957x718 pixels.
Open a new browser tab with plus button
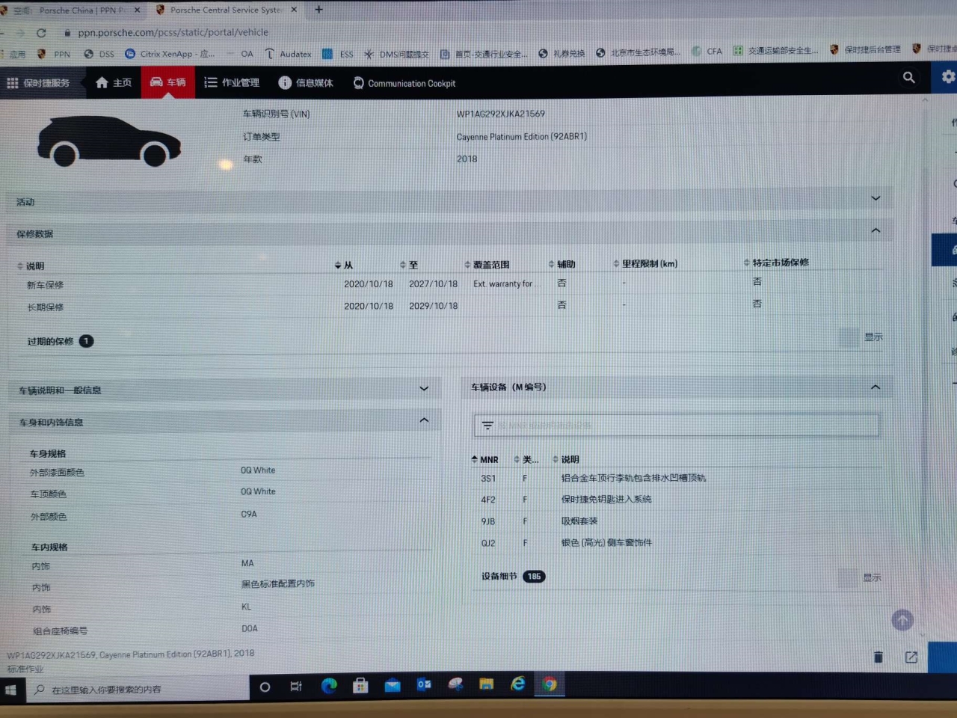(319, 9)
